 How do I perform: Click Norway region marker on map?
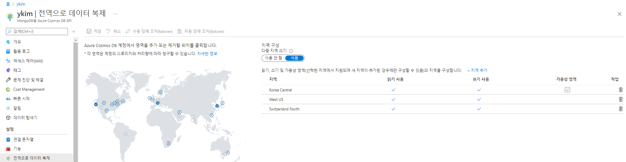[161, 92]
